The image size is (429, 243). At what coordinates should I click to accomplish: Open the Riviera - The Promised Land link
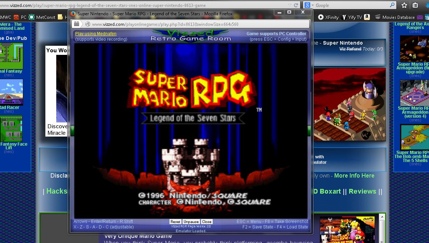click(x=12, y=26)
